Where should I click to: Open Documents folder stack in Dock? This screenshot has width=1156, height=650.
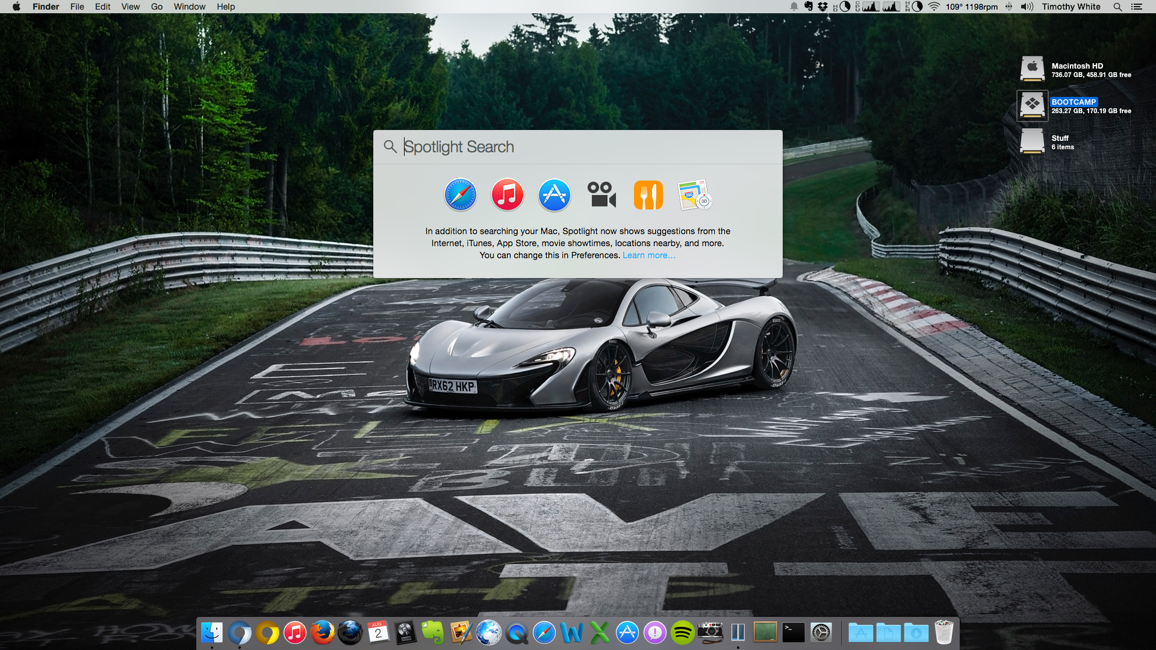pos(889,633)
